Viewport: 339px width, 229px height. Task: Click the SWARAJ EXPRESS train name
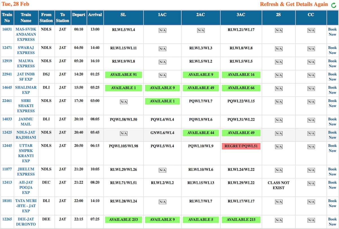(x=26, y=50)
